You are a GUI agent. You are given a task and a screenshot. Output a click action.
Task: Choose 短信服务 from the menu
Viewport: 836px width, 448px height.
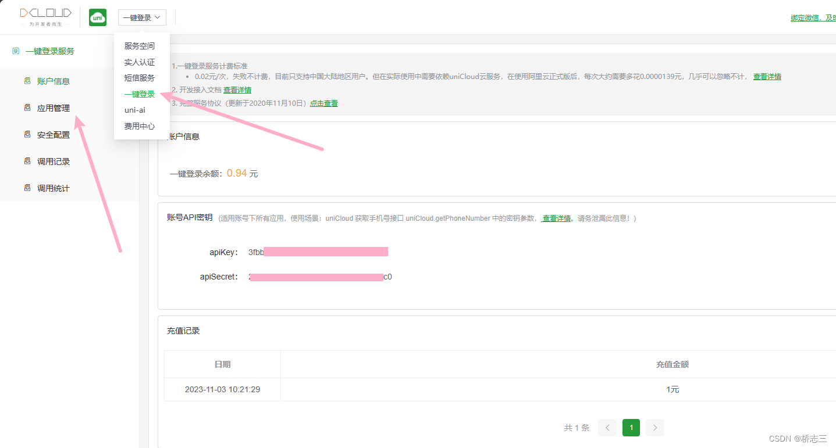[x=139, y=77]
